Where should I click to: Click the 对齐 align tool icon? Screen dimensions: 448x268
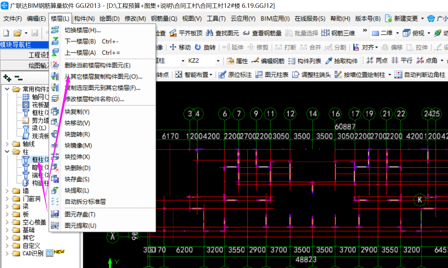point(356,47)
